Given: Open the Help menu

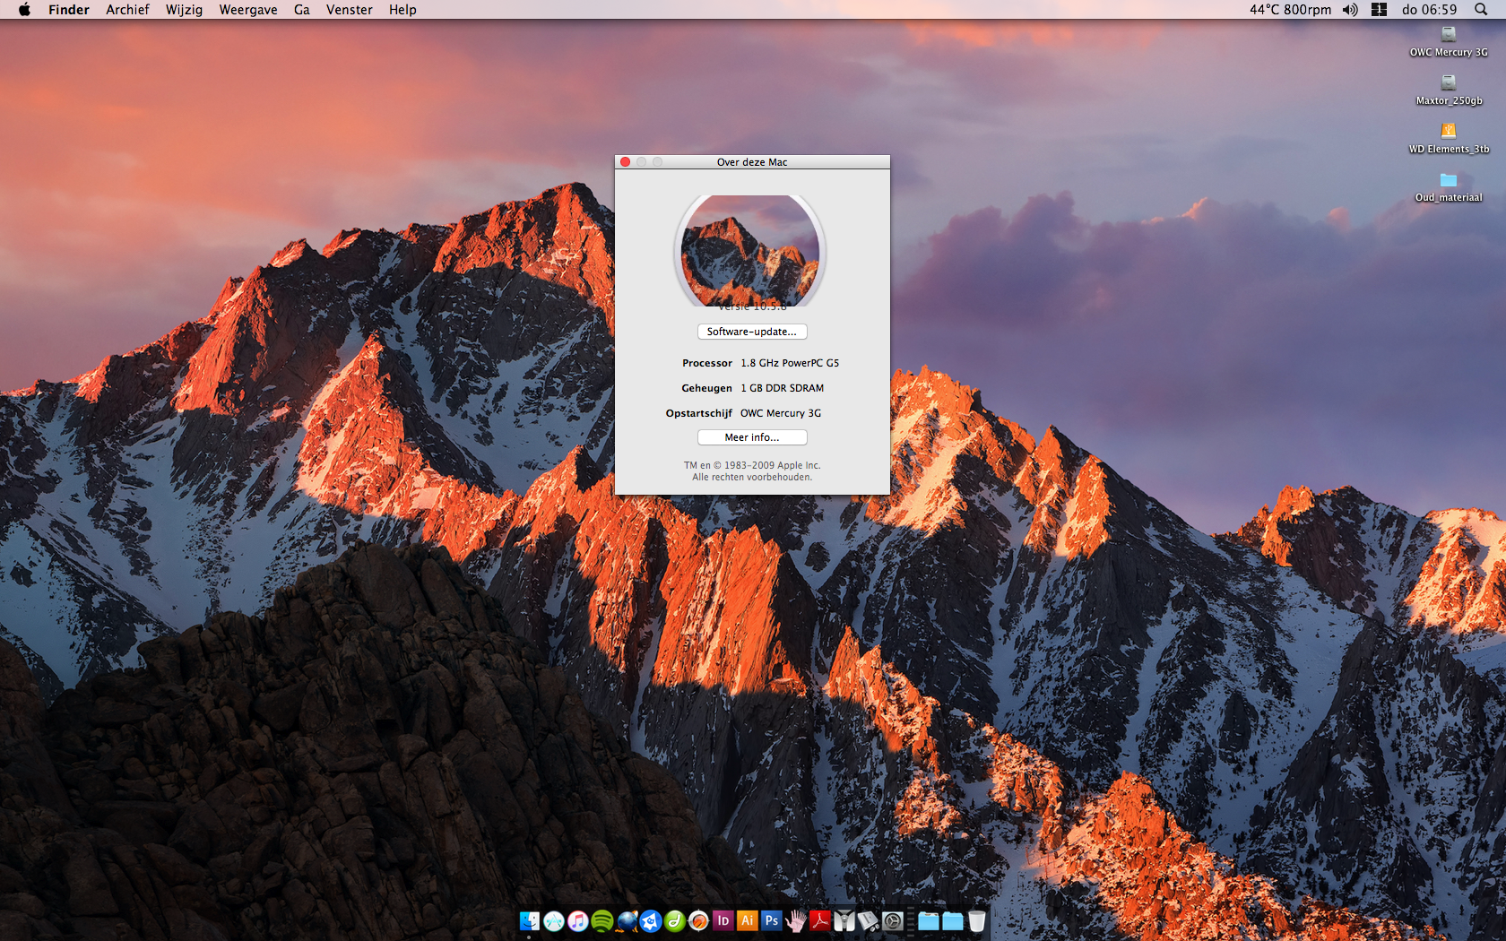Looking at the screenshot, I should coord(402,10).
